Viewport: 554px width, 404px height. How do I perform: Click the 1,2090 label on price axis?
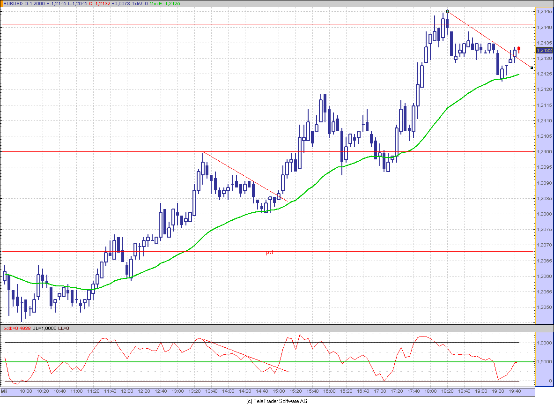click(x=544, y=183)
